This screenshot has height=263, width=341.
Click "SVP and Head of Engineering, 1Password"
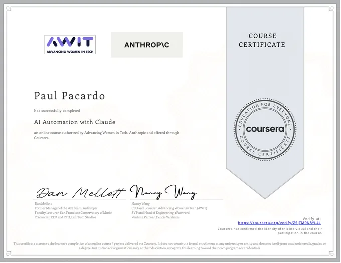coord(160,213)
